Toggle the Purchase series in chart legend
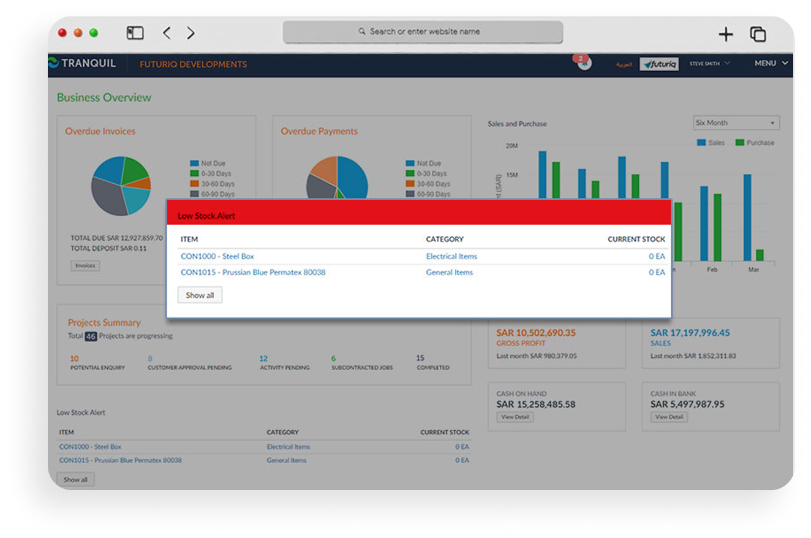This screenshot has width=811, height=538. tap(754, 143)
